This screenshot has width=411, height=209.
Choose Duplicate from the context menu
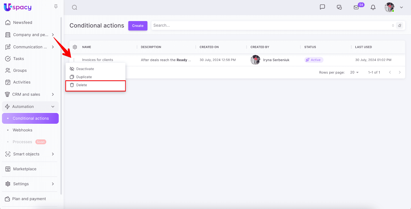tap(84, 77)
